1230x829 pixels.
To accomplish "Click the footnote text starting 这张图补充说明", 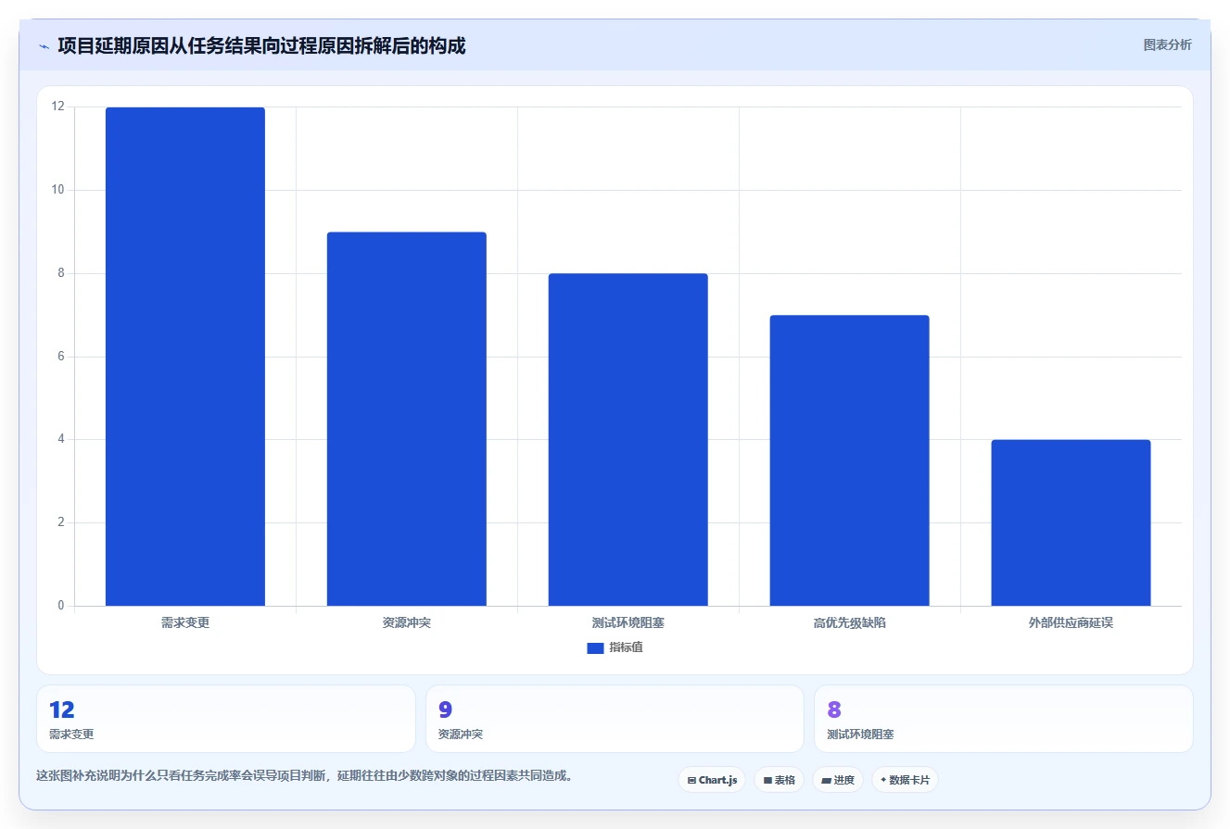I will tap(304, 775).
